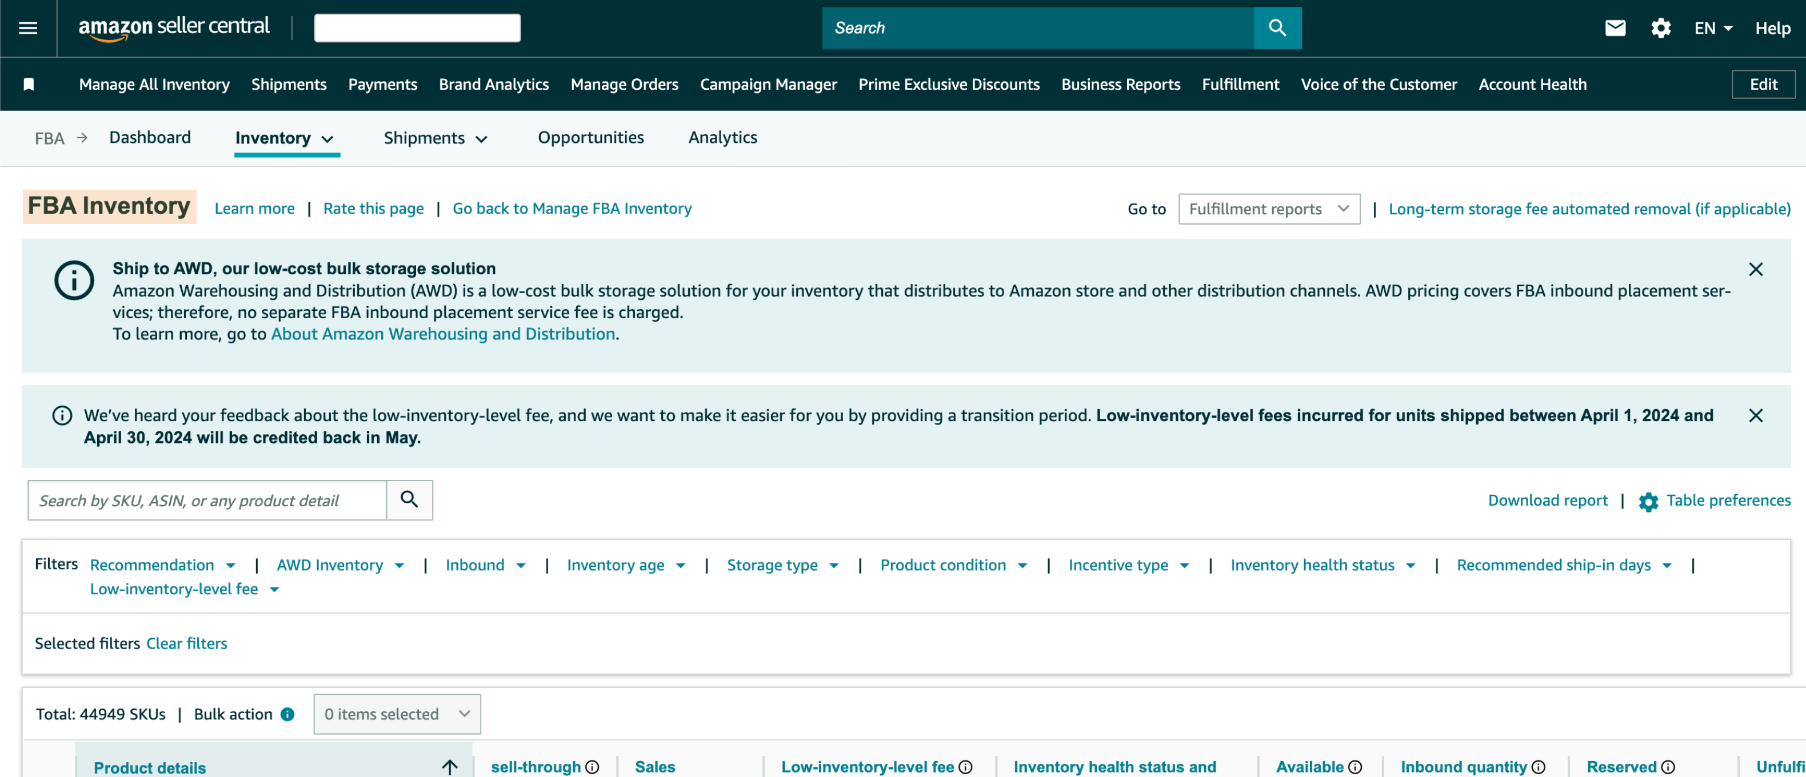
Task: Open Business Reports menu item
Action: coord(1120,85)
